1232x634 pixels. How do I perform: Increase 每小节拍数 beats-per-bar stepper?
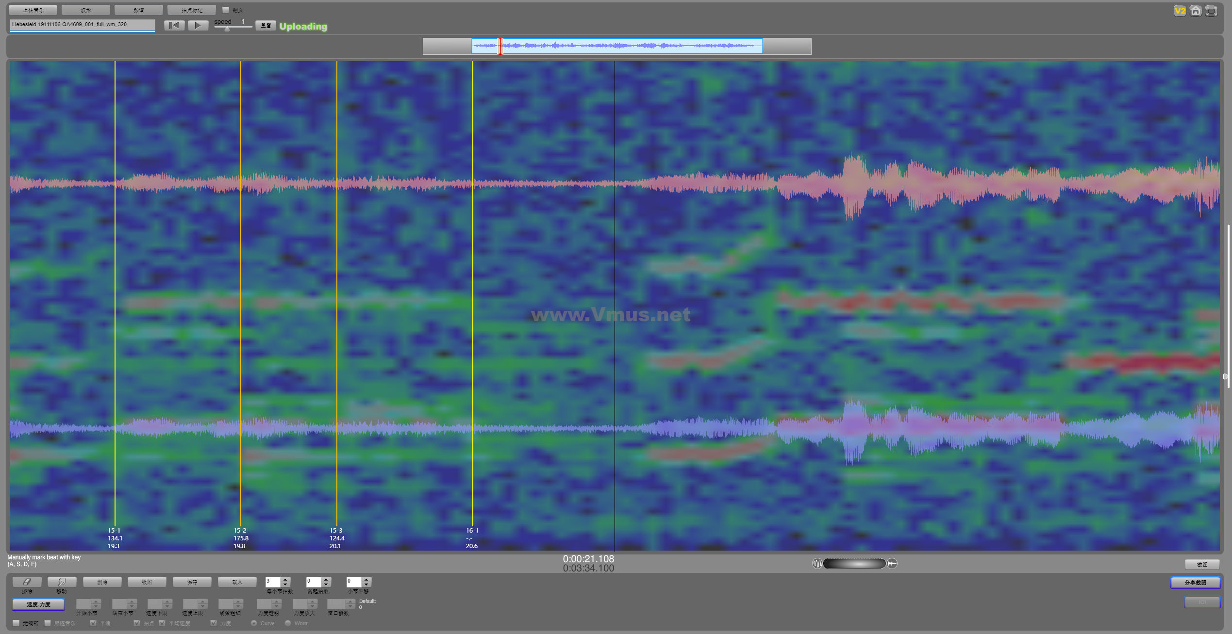click(285, 579)
